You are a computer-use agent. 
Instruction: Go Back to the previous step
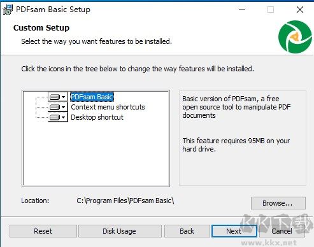[x=187, y=231]
